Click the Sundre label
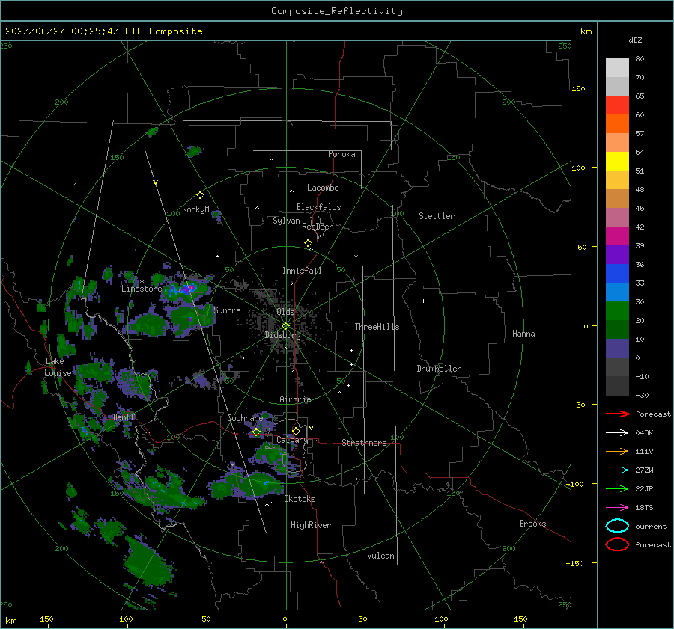Viewport: 674px width, 629px height. click(227, 310)
